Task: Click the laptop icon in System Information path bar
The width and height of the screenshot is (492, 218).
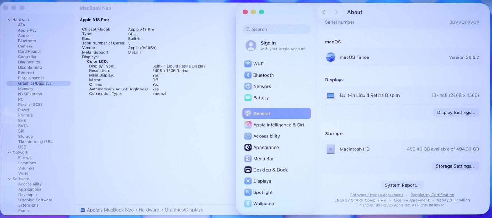Action: pyautogui.click(x=82, y=210)
